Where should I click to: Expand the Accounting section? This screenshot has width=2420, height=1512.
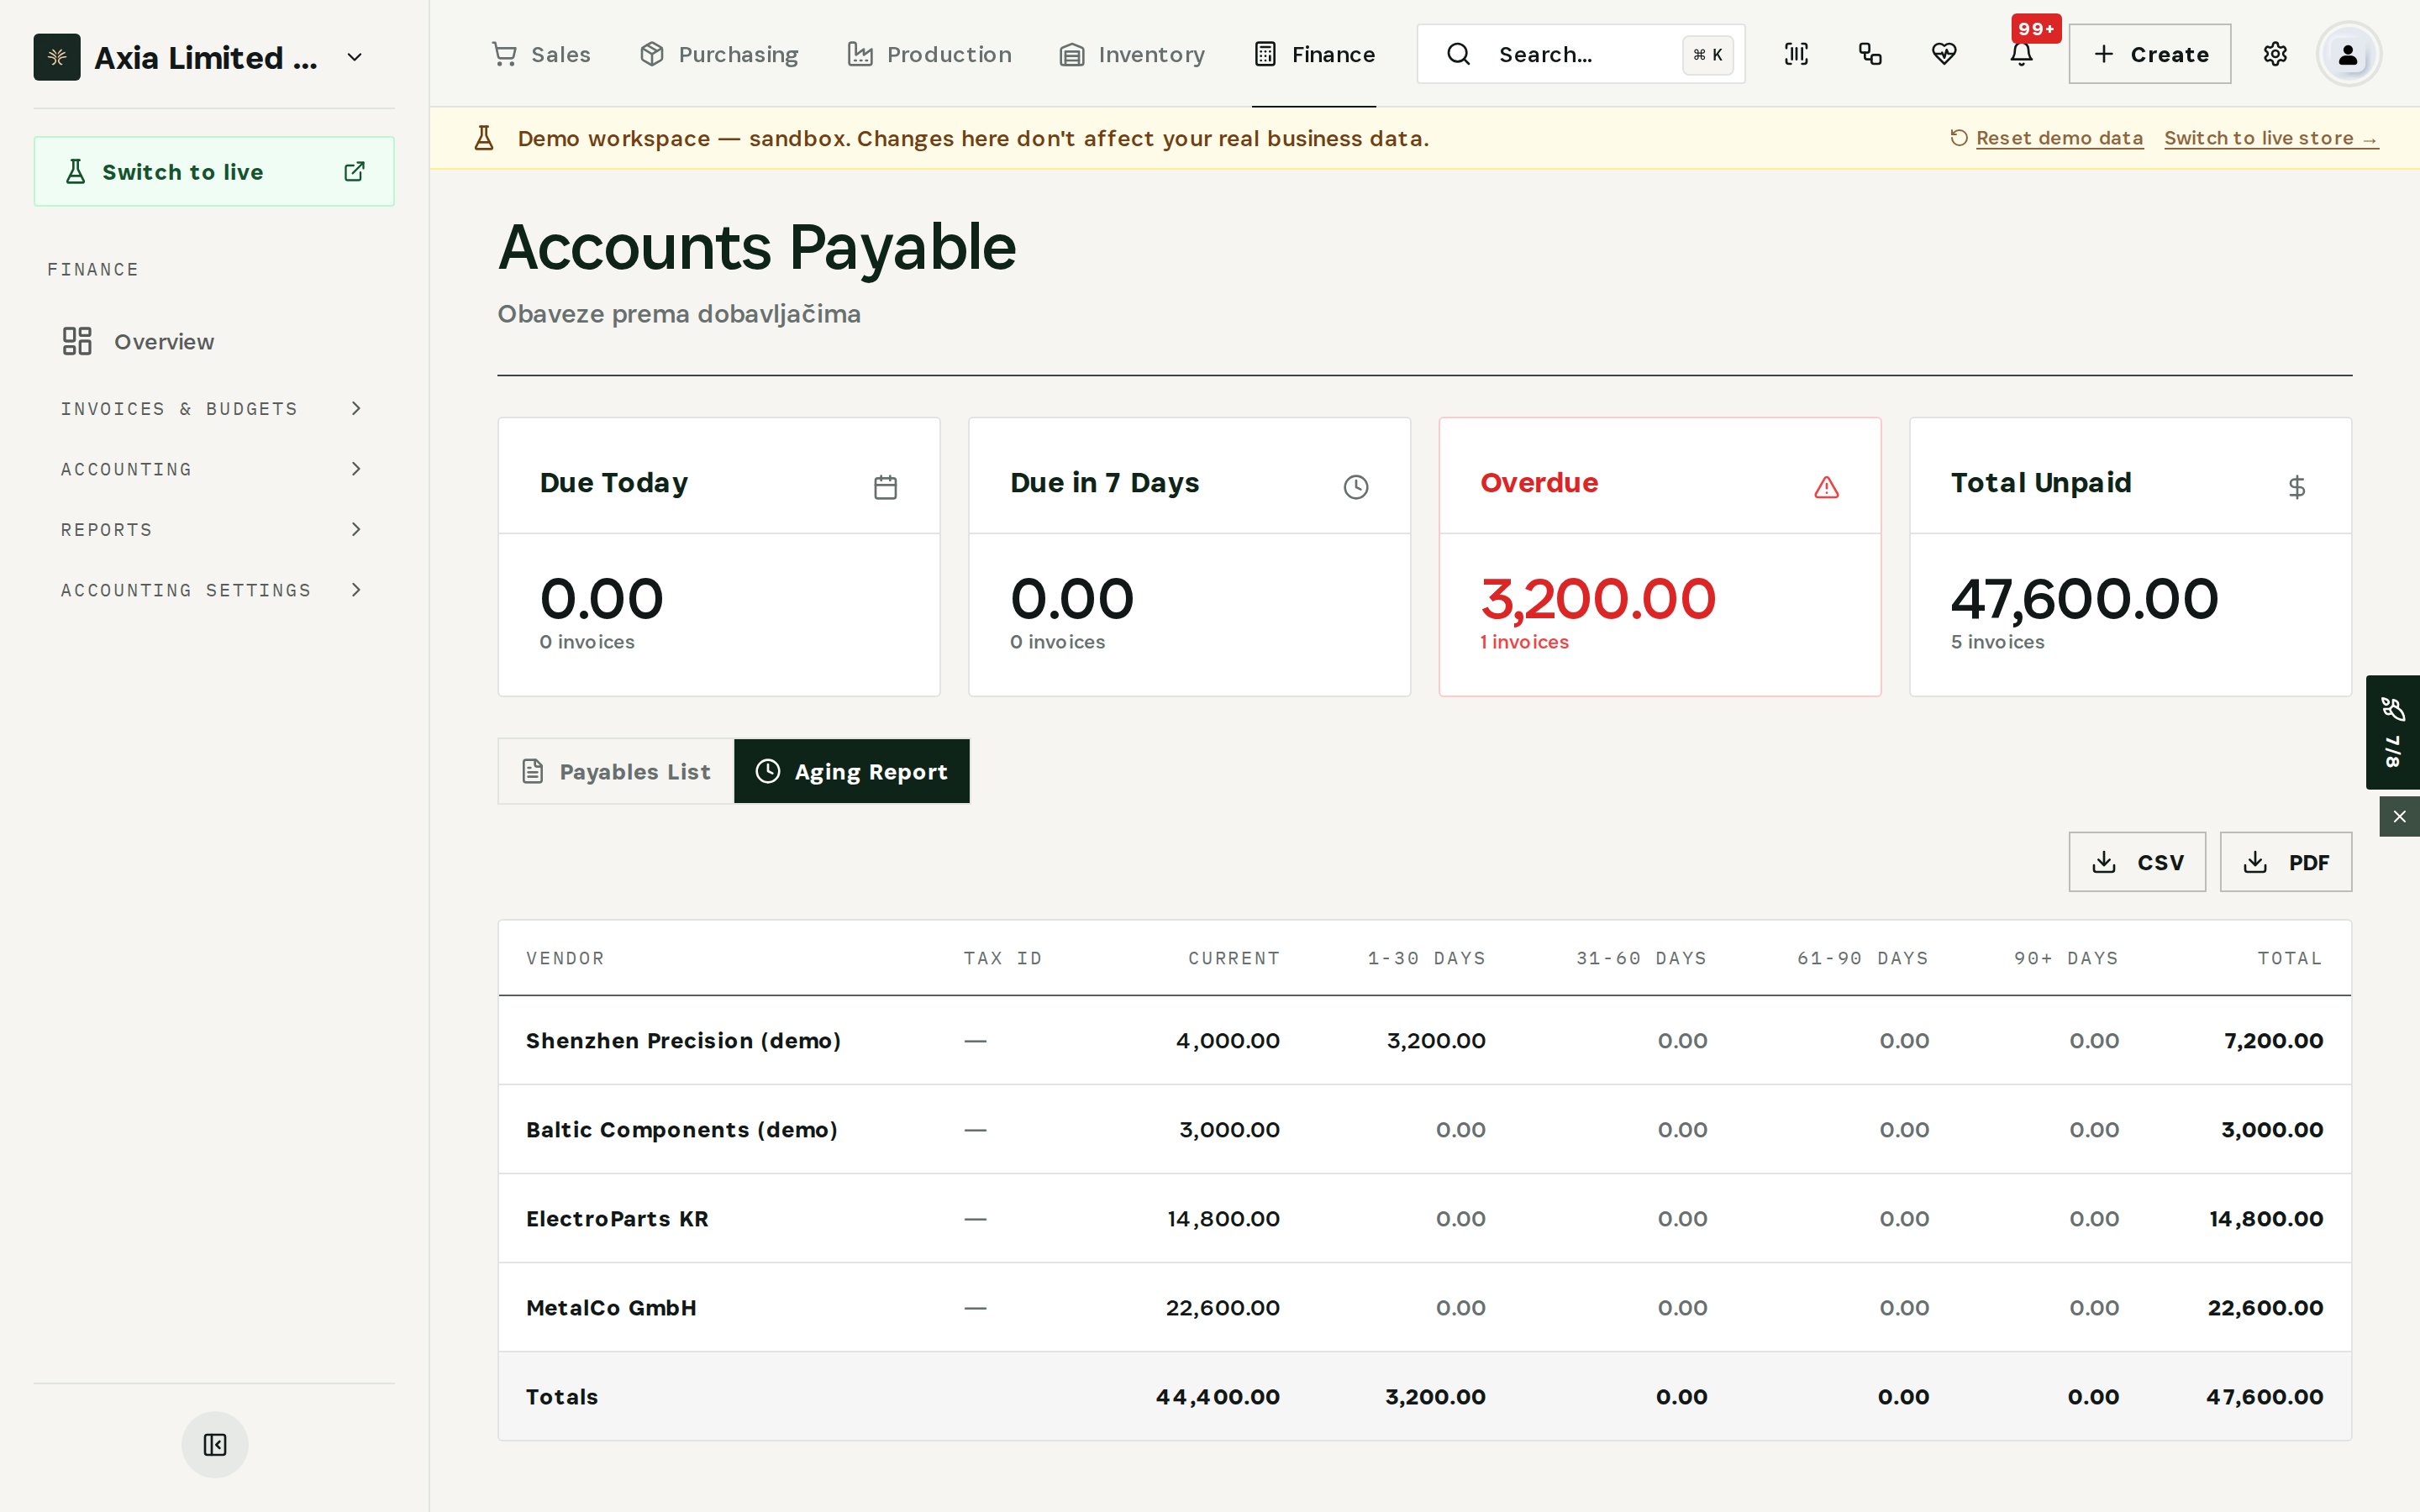tap(214, 469)
